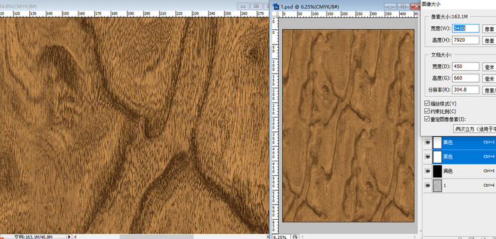Click the icon beside the 6.25% zoom field
This screenshot has height=239, width=496.
295,237
